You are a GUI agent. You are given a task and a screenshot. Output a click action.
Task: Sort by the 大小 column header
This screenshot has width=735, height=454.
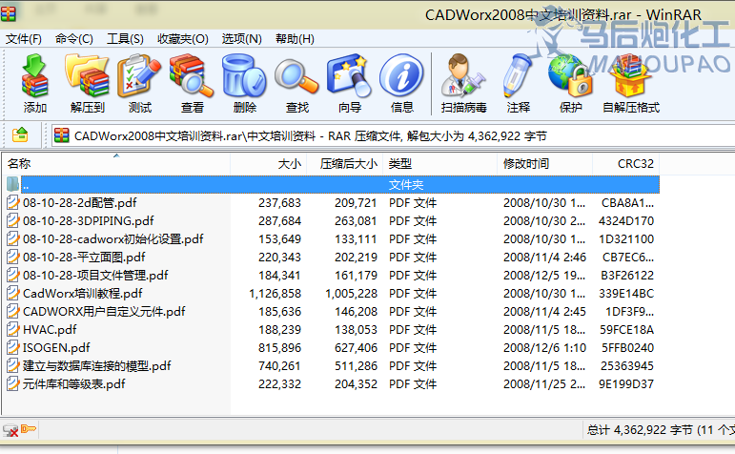269,164
